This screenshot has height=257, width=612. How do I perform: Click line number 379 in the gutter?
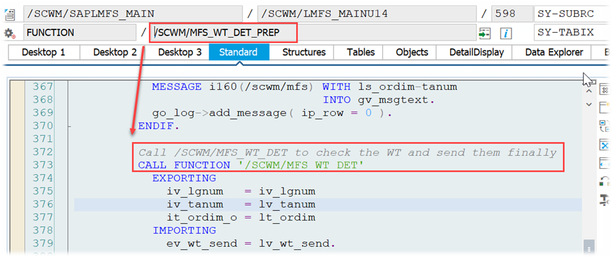tap(43, 244)
